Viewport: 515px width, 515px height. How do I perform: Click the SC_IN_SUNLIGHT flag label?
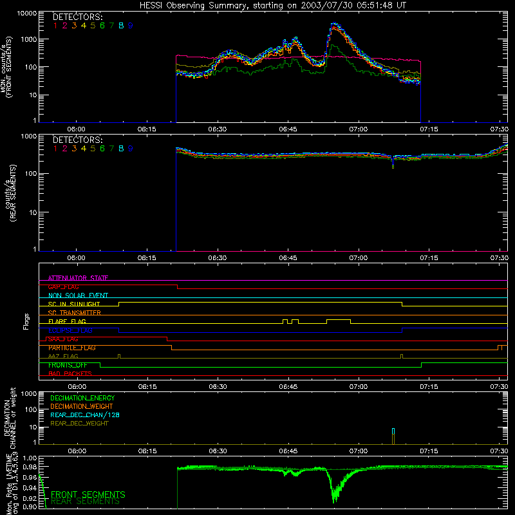point(74,304)
